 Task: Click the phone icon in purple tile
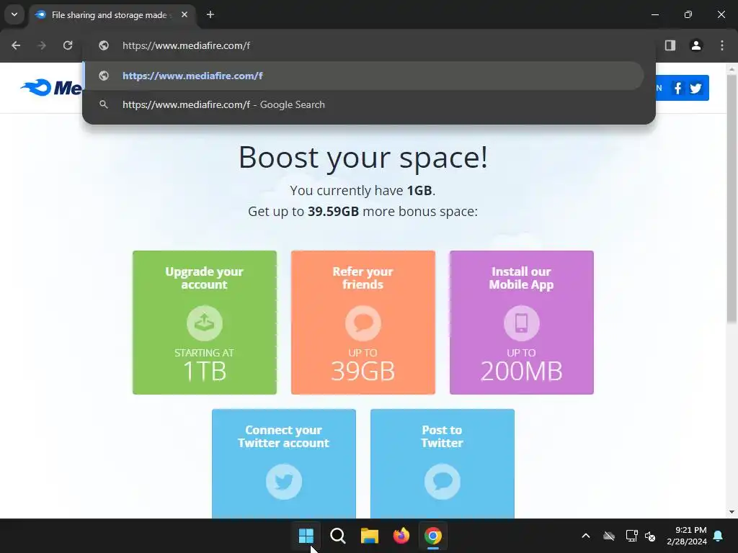pyautogui.click(x=522, y=323)
